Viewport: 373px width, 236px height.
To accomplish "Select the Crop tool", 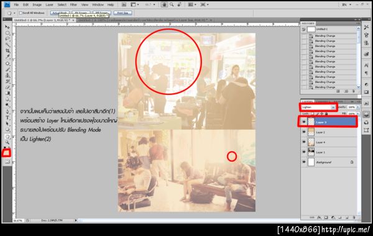I will (x=7, y=51).
